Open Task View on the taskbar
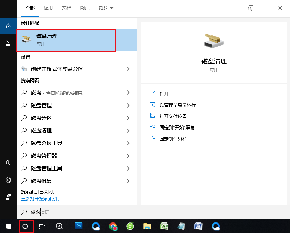 (42, 226)
